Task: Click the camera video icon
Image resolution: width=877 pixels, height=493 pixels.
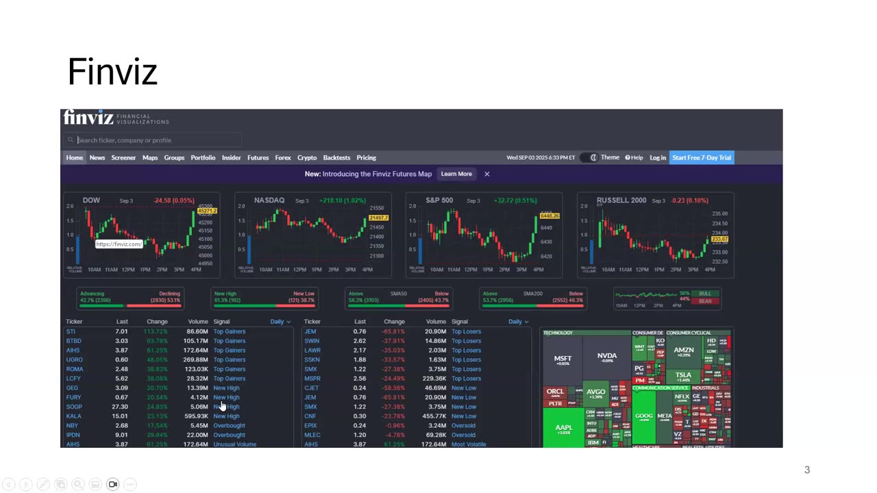Action: 113,484
